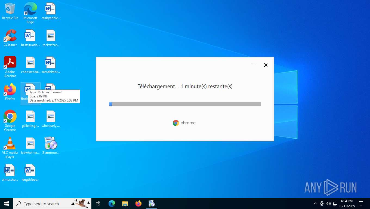Click the taskbar search box
Screen dimensions: 370x209
coord(52,204)
